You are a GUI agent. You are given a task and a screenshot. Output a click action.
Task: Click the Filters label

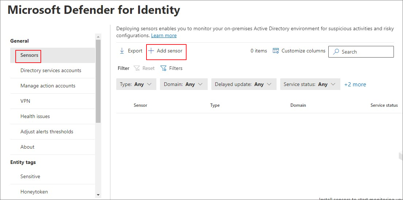(176, 68)
